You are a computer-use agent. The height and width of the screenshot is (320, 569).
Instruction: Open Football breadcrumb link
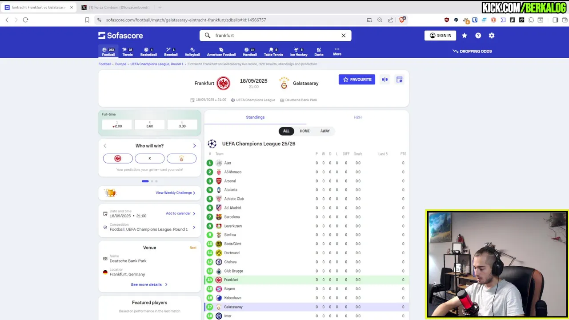tap(105, 64)
